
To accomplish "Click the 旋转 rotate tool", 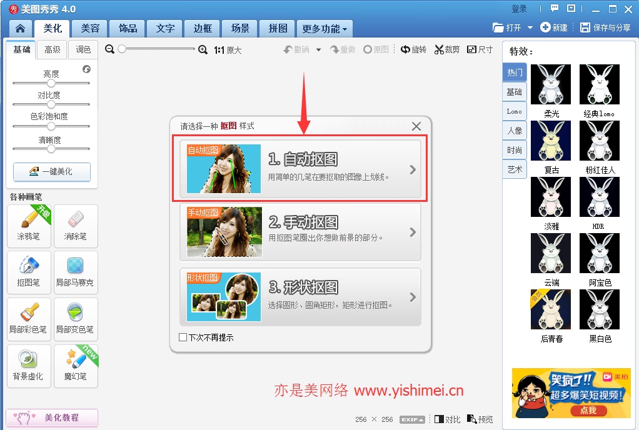I will pyautogui.click(x=413, y=49).
